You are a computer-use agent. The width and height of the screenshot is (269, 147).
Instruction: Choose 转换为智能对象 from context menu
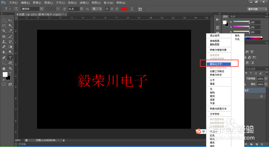click(219, 50)
